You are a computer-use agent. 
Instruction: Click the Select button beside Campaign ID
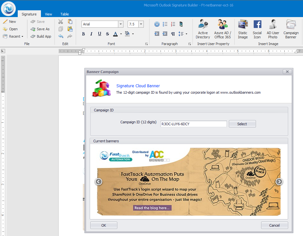[242, 124]
